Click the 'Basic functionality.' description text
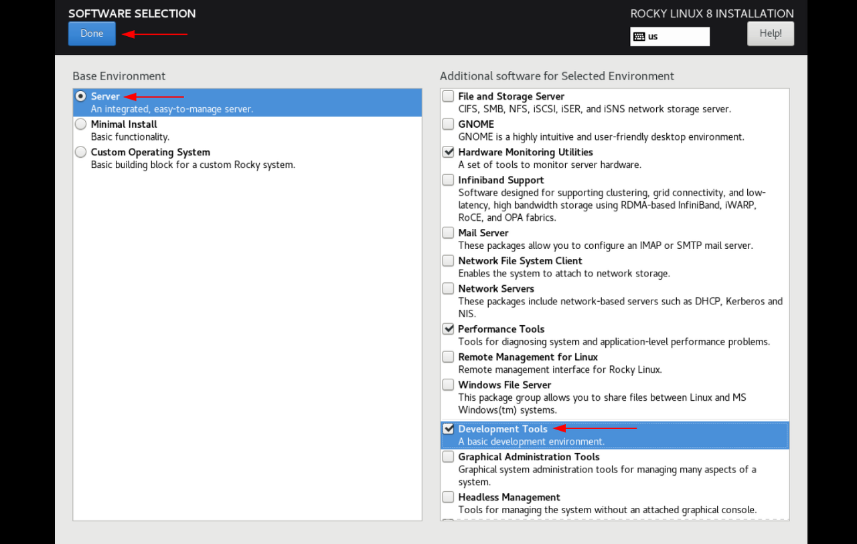Screen dimensions: 857x544 (130, 137)
